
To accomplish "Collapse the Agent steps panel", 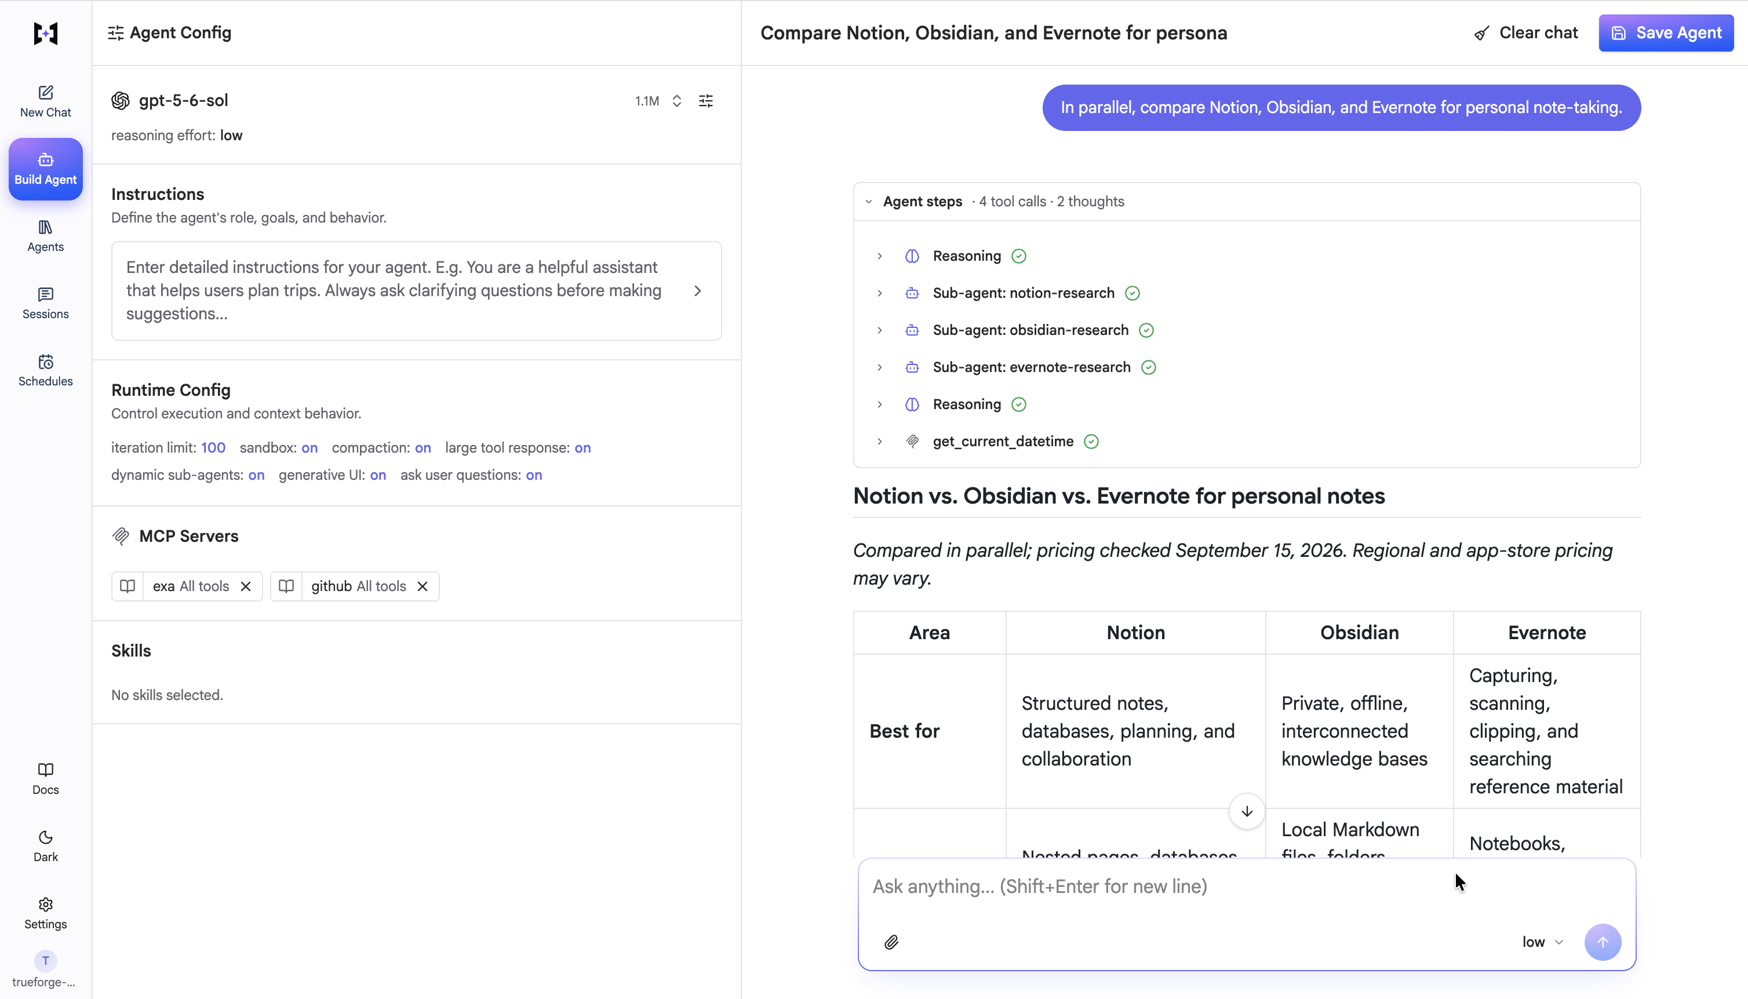I will (x=868, y=202).
